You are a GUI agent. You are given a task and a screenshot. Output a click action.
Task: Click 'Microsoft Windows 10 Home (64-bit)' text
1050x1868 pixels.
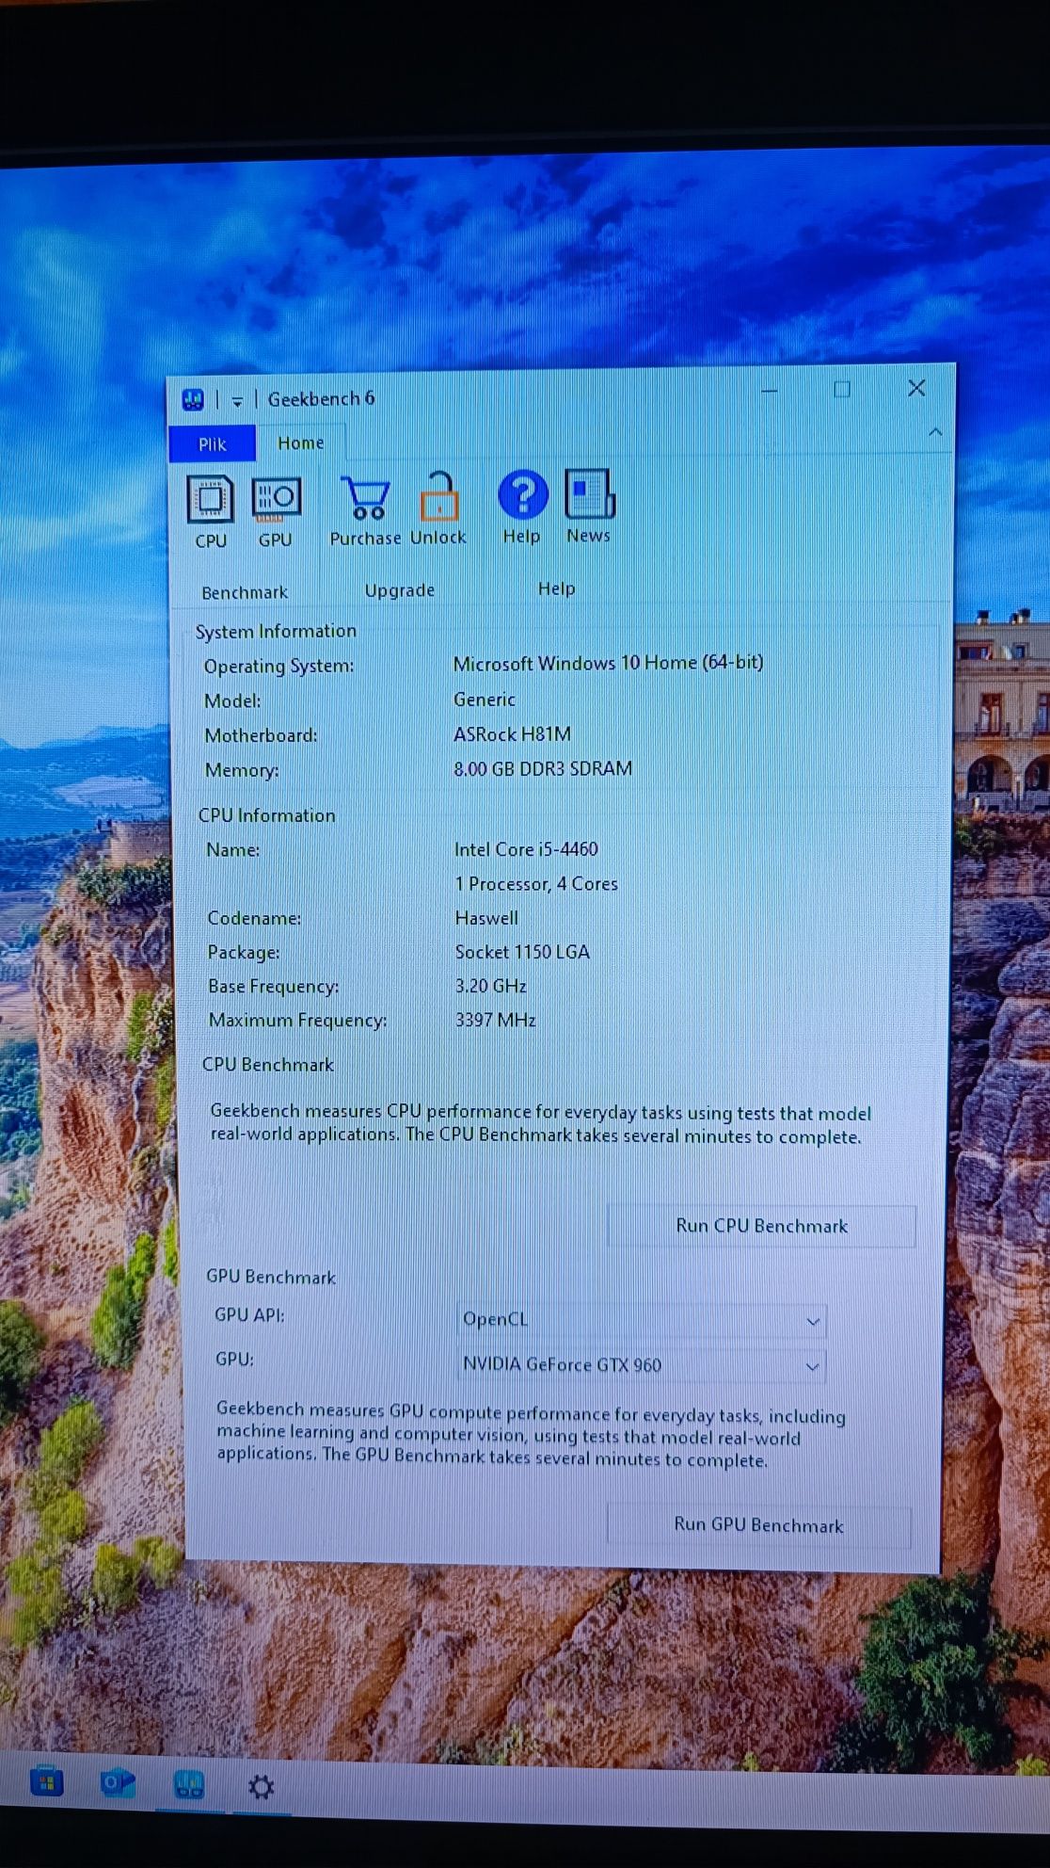coord(608,663)
